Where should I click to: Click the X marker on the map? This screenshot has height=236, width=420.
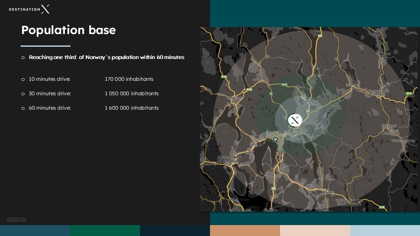point(295,120)
